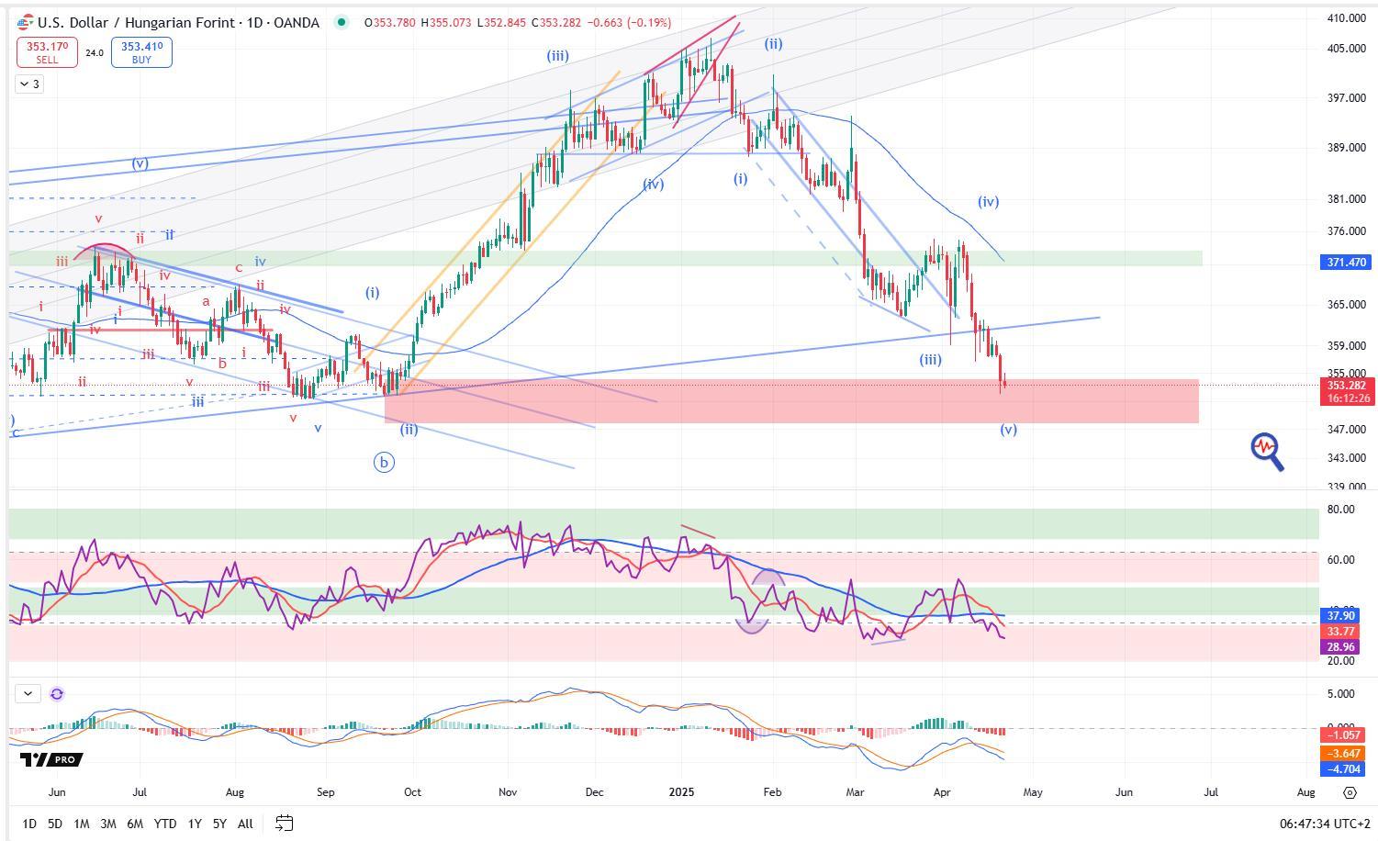Image resolution: width=1378 pixels, height=841 pixels.
Task: Expand the collapsed indicators legend showing 3
Action: pos(28,84)
